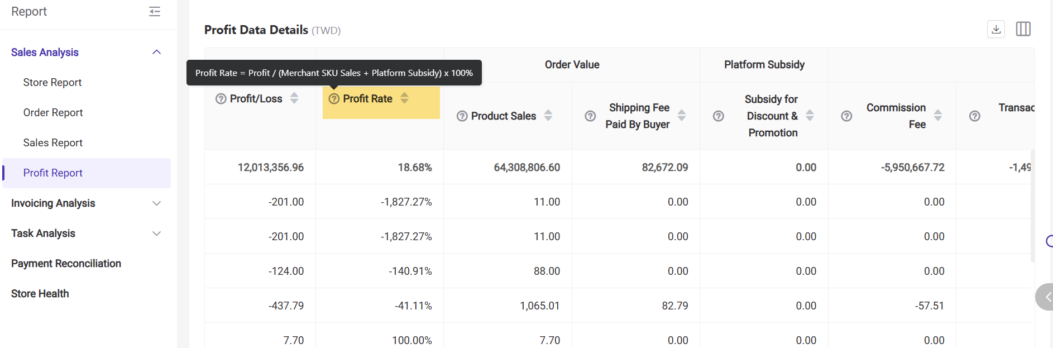Click the -57.51 commission fee cell
The height and width of the screenshot is (348, 1053).
(930, 306)
